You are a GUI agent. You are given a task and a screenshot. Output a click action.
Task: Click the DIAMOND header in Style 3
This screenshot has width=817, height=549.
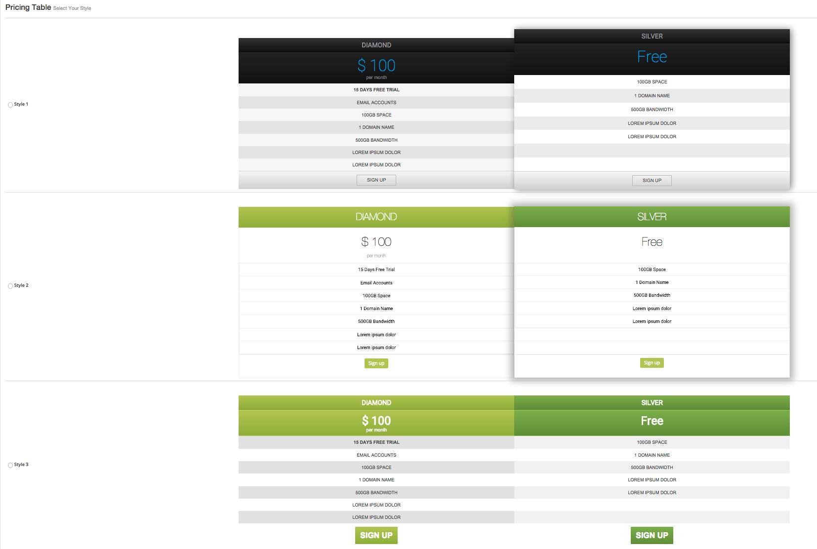coord(376,402)
